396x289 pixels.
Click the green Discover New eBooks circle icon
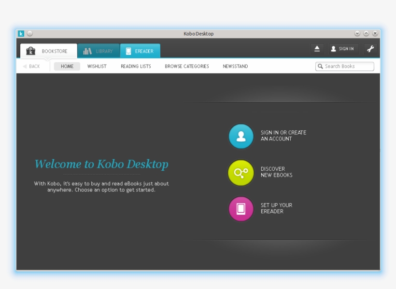coord(241,173)
